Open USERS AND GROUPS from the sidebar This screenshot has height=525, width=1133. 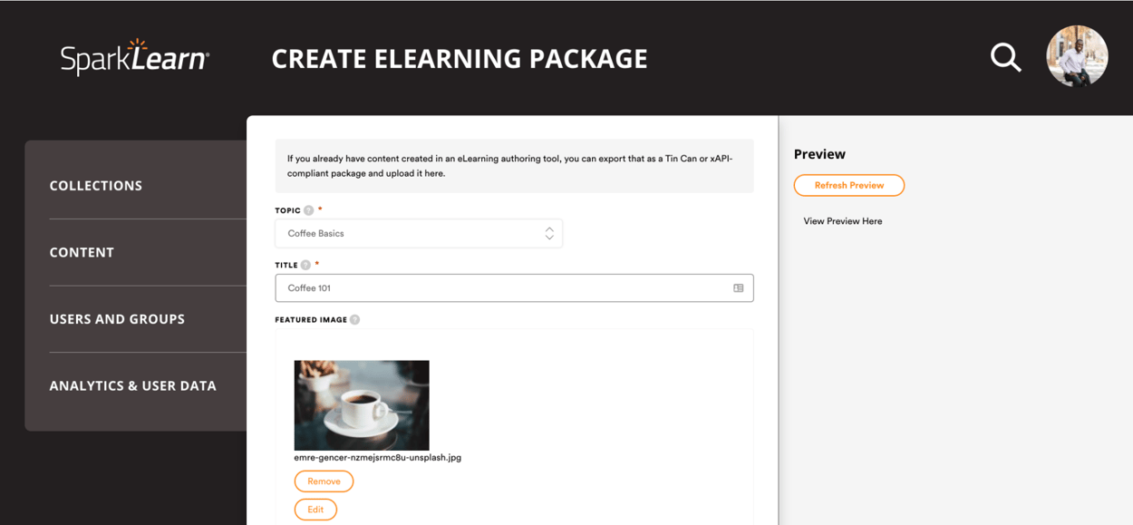pyautogui.click(x=117, y=318)
